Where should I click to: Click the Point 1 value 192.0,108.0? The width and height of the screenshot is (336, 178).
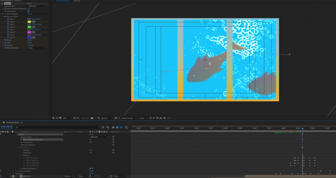36,19
